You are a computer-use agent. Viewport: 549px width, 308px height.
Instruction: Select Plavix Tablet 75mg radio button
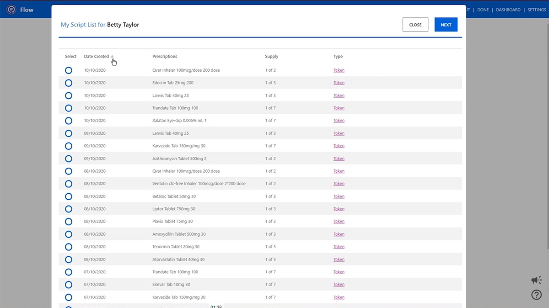coord(69,222)
